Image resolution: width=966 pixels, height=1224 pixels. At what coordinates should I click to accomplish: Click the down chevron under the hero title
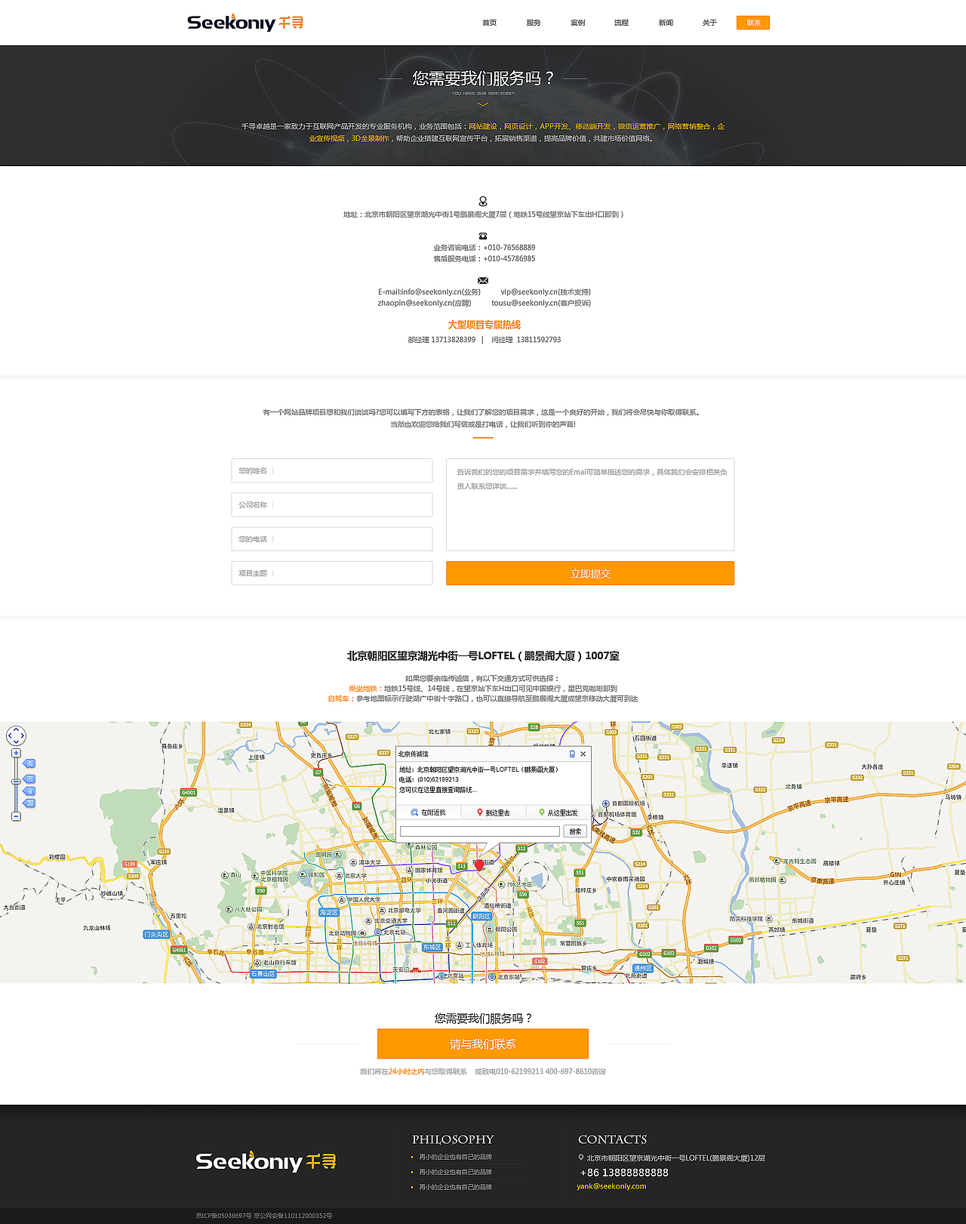click(483, 104)
